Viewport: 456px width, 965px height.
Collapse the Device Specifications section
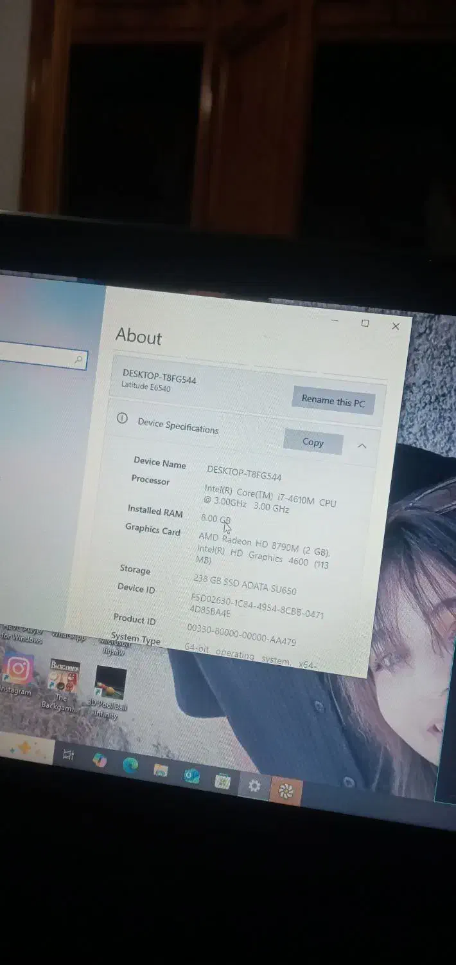pos(362,446)
